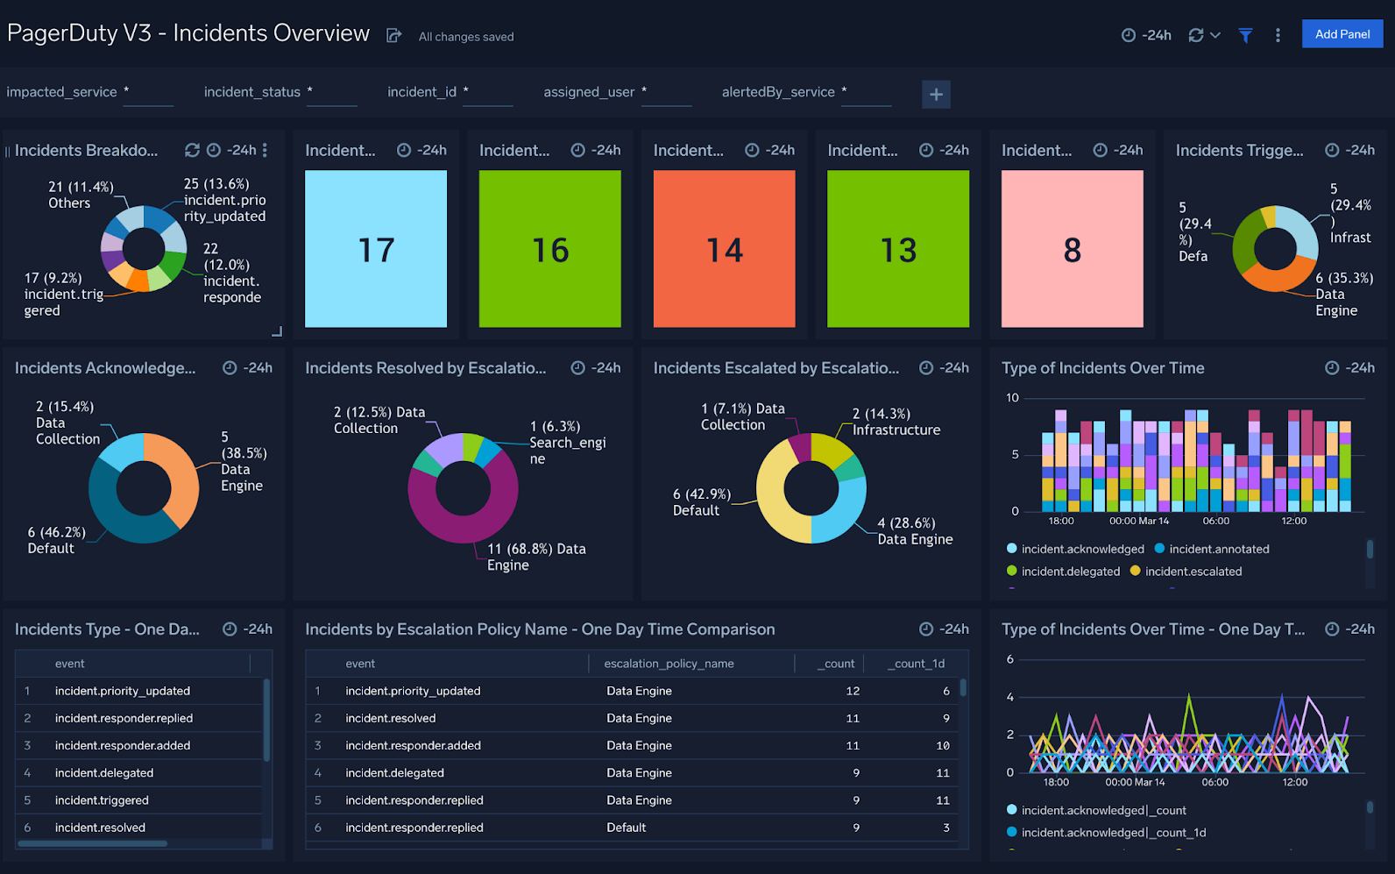Sort table by _count column header
1395x874 pixels.
(x=839, y=664)
